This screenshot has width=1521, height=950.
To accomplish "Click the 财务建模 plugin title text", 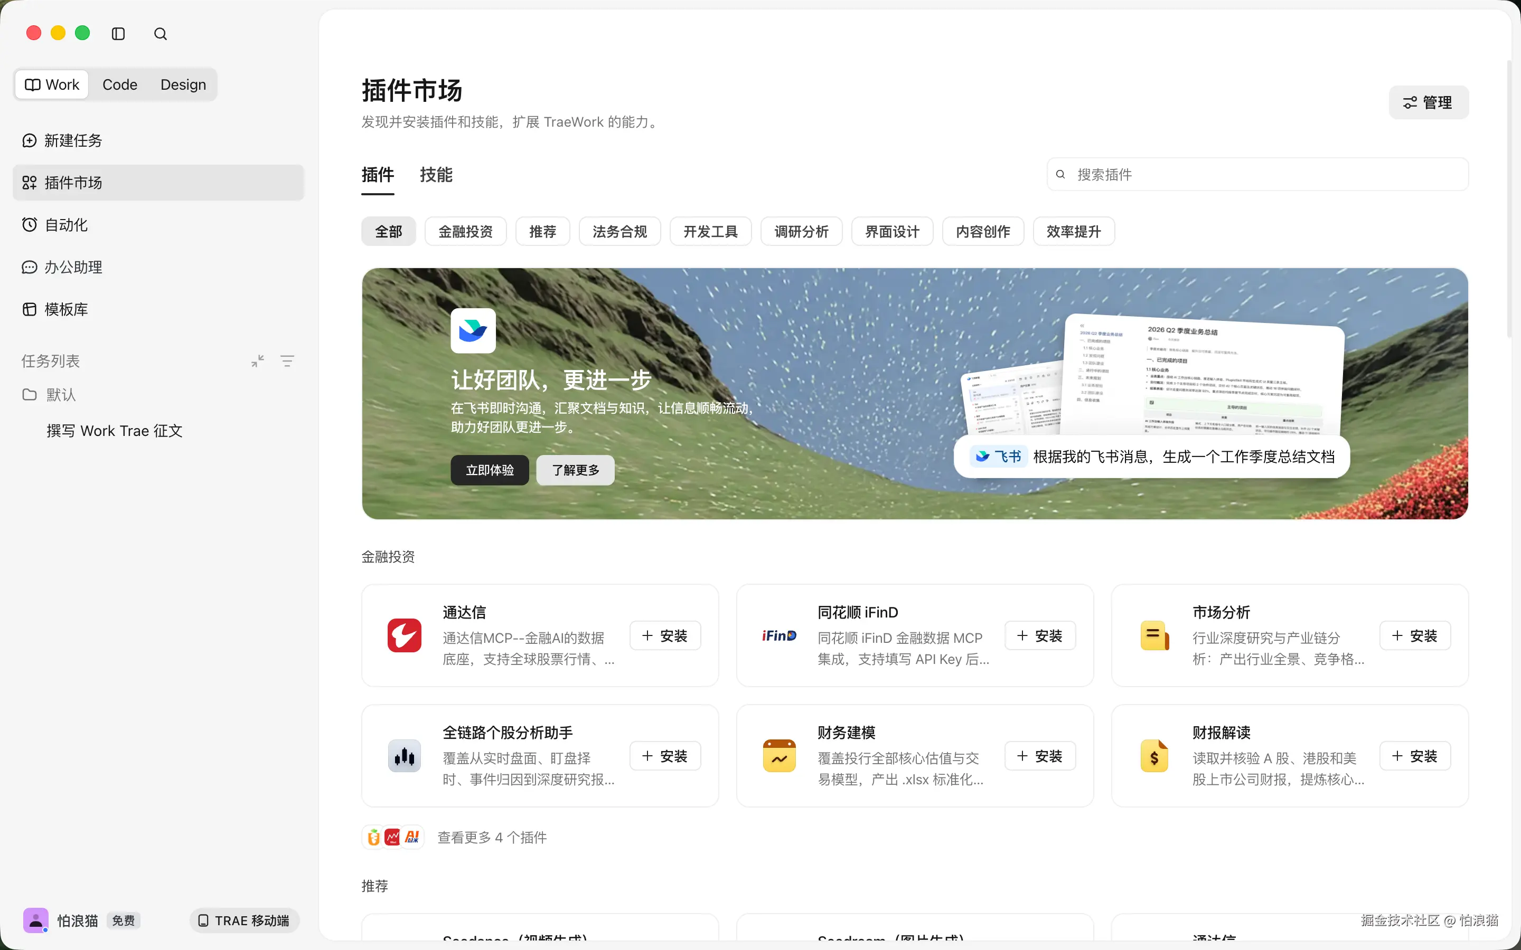I will (847, 733).
